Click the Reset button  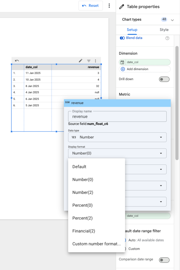point(91,6)
